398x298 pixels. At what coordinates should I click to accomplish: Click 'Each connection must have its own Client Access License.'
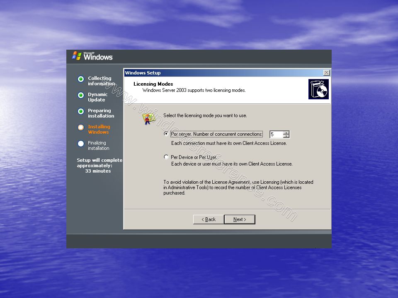229,143
